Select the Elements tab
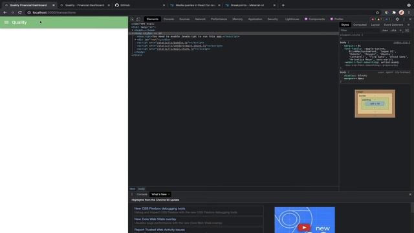 (x=153, y=19)
